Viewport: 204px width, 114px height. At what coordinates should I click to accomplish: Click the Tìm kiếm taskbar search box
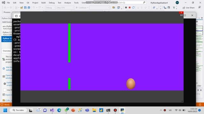[18, 110]
